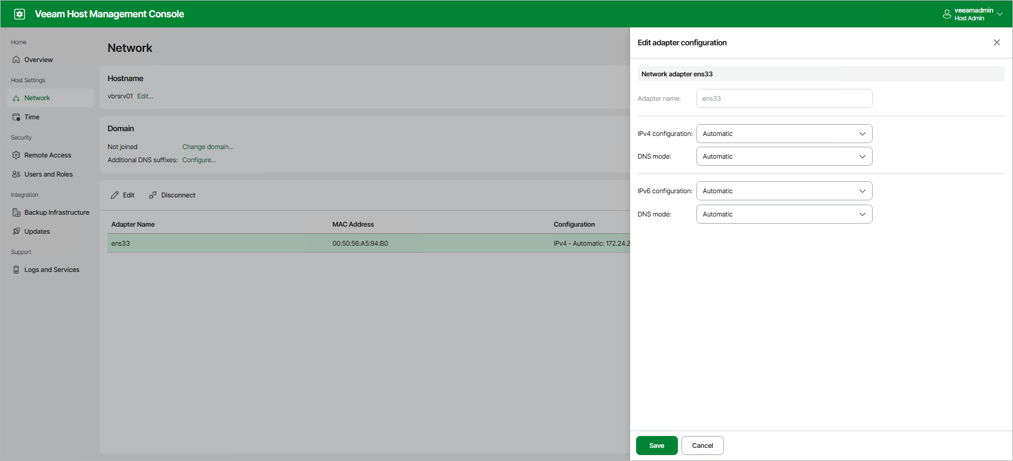Click the Remote Access gear icon
This screenshot has height=461, width=1013.
point(16,155)
